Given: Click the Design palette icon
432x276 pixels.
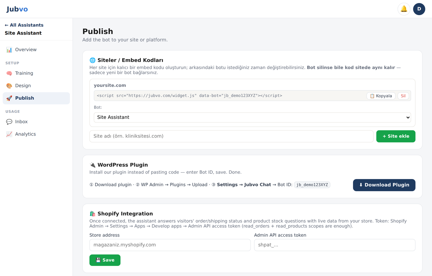Looking at the screenshot, I should click(9, 86).
